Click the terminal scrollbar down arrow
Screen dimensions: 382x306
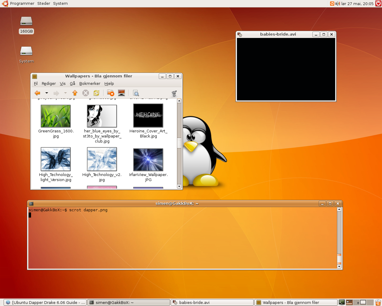point(339,266)
